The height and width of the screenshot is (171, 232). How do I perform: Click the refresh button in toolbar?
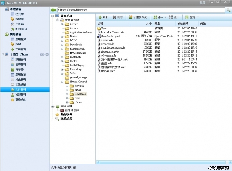[x=103, y=17]
